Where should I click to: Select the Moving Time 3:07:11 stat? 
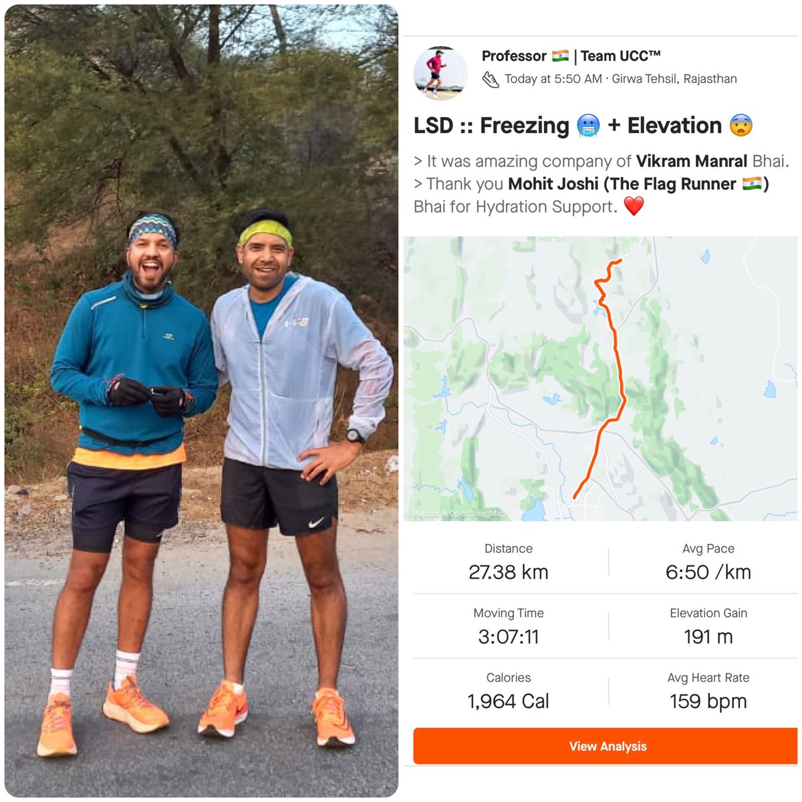[x=509, y=626]
